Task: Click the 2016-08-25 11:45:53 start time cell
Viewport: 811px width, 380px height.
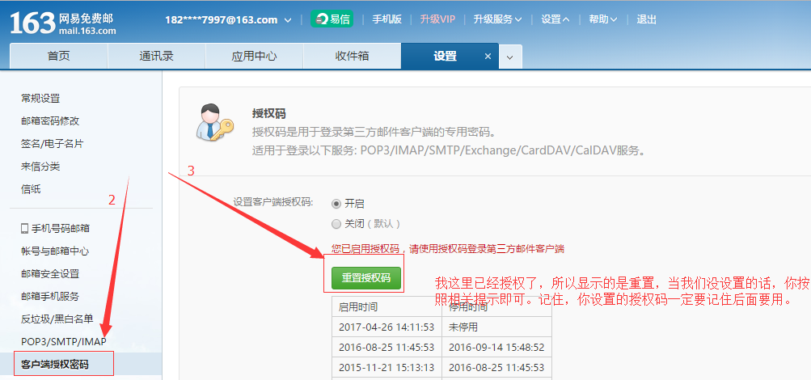Action: click(x=386, y=347)
